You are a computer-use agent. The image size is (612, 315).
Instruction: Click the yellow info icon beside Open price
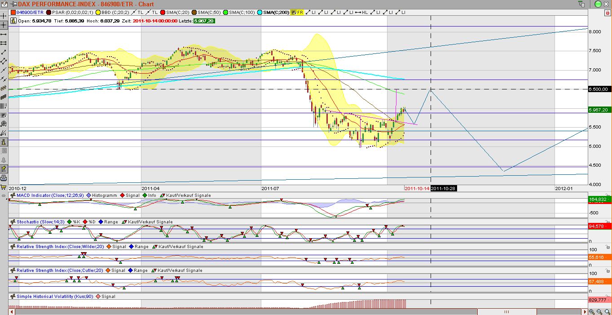coord(13,20)
